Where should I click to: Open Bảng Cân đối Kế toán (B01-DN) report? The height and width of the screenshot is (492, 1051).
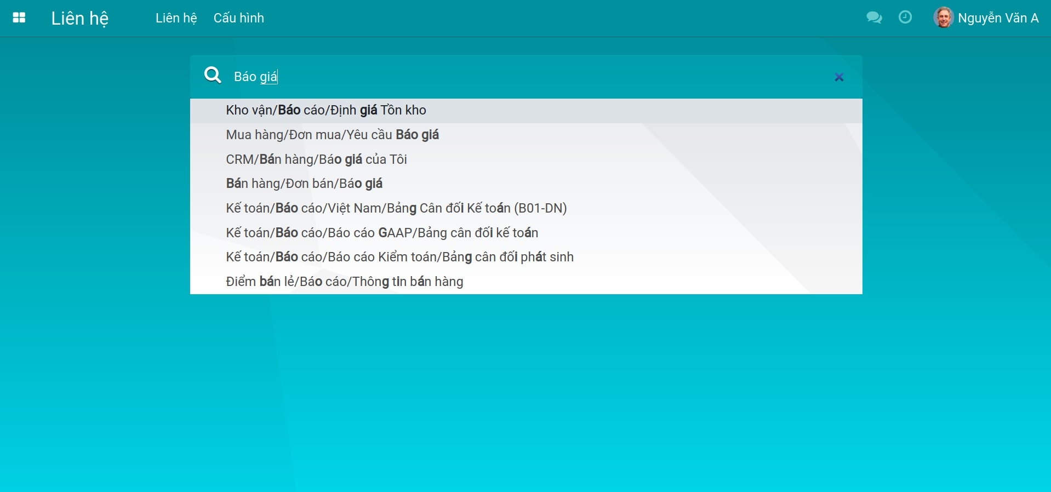[x=396, y=208]
